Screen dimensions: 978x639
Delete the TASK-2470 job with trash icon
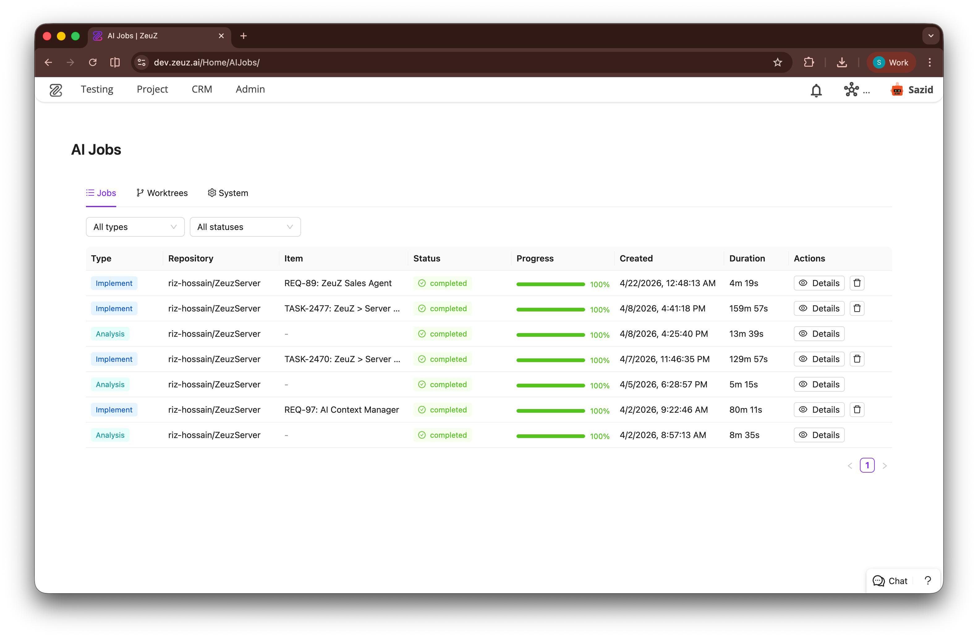pos(857,359)
